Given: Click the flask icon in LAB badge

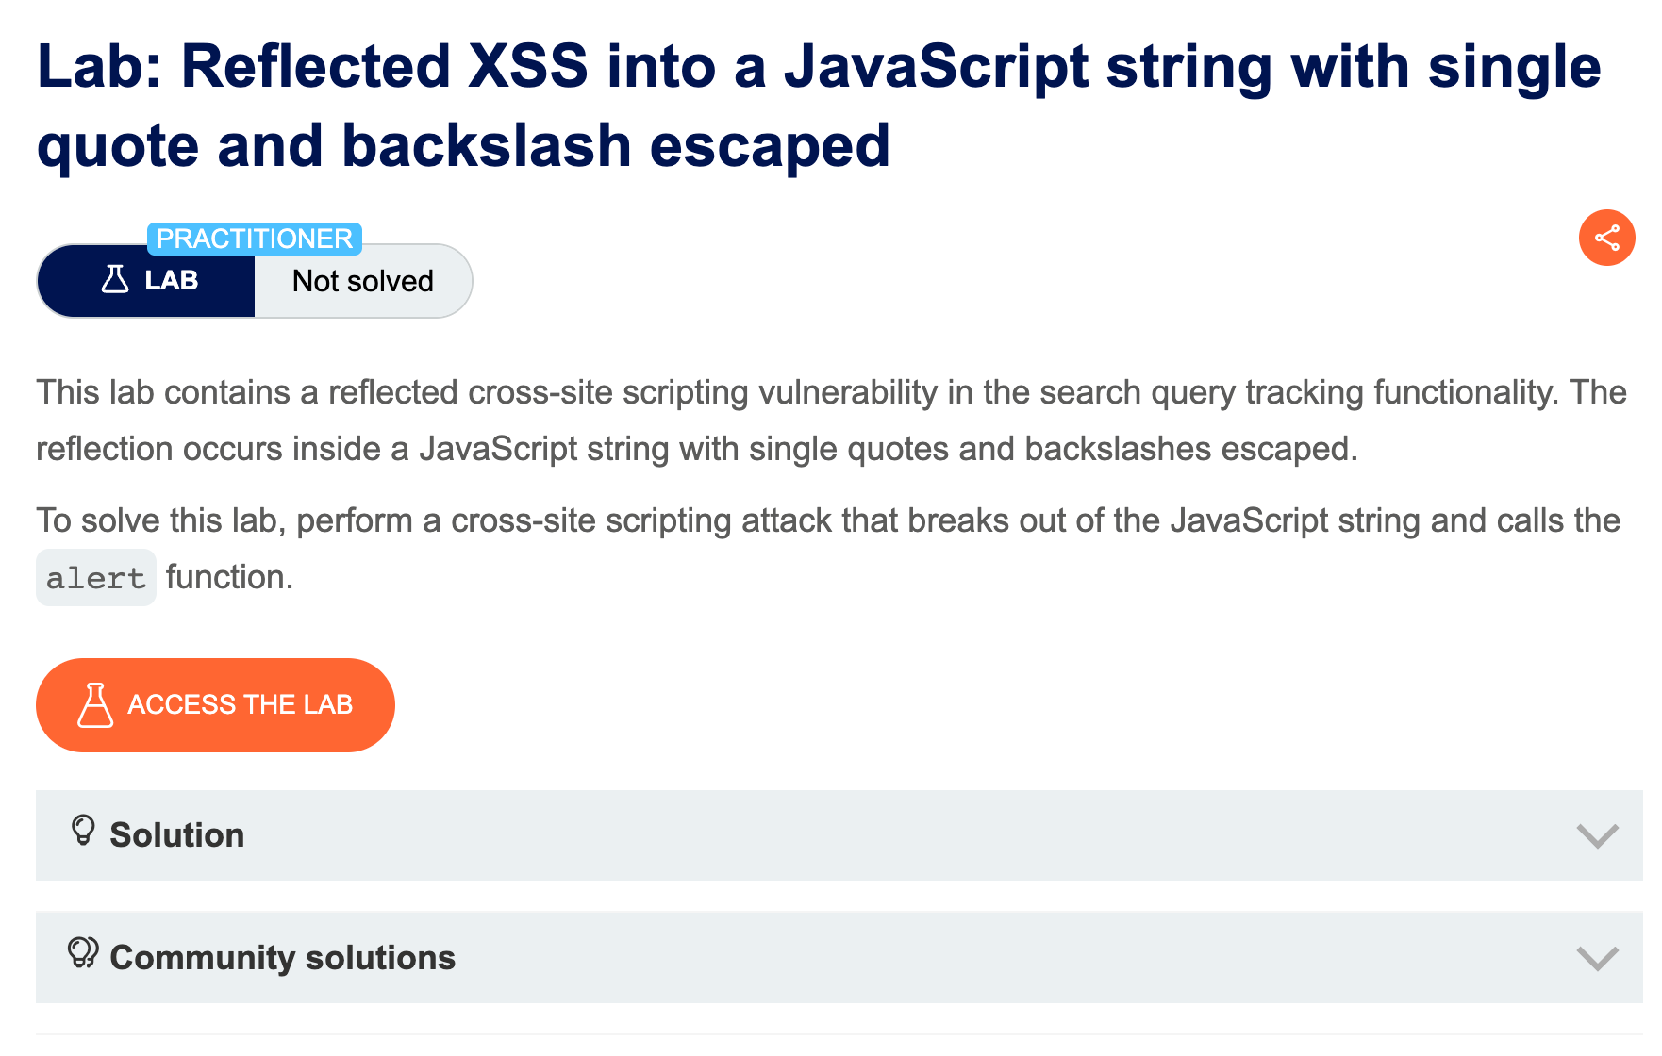Looking at the screenshot, I should [x=115, y=279].
